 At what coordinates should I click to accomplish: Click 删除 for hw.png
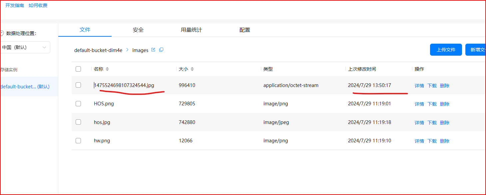point(445,141)
